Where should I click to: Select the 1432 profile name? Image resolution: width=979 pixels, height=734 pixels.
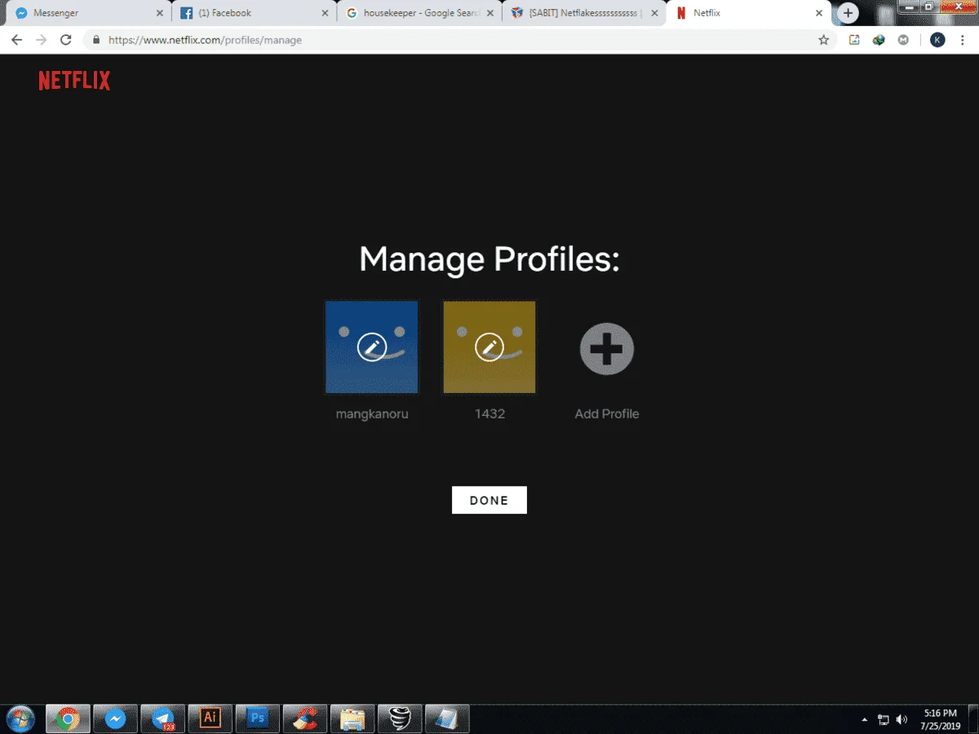[x=489, y=413]
